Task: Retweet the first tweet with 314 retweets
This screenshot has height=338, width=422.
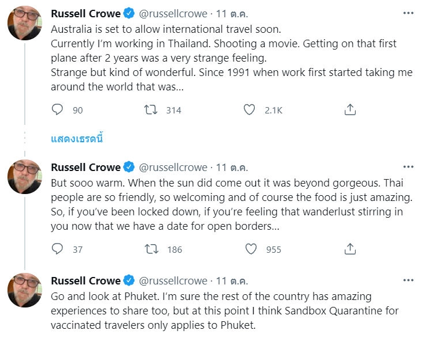Action: coord(152,109)
